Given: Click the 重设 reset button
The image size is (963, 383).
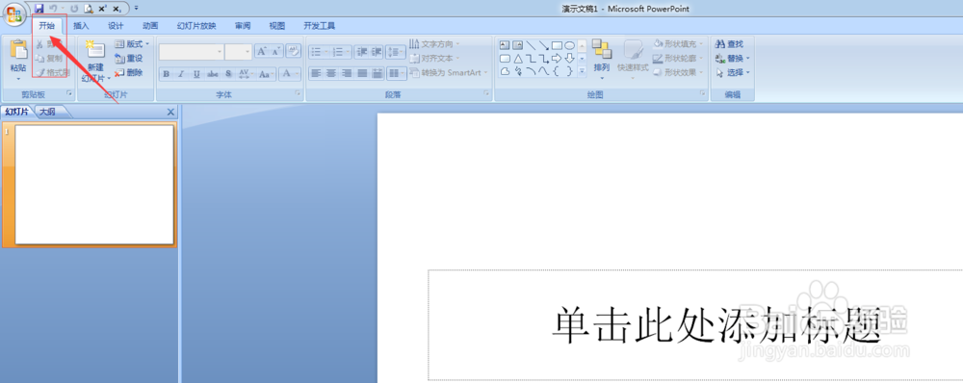Looking at the screenshot, I should (129, 59).
